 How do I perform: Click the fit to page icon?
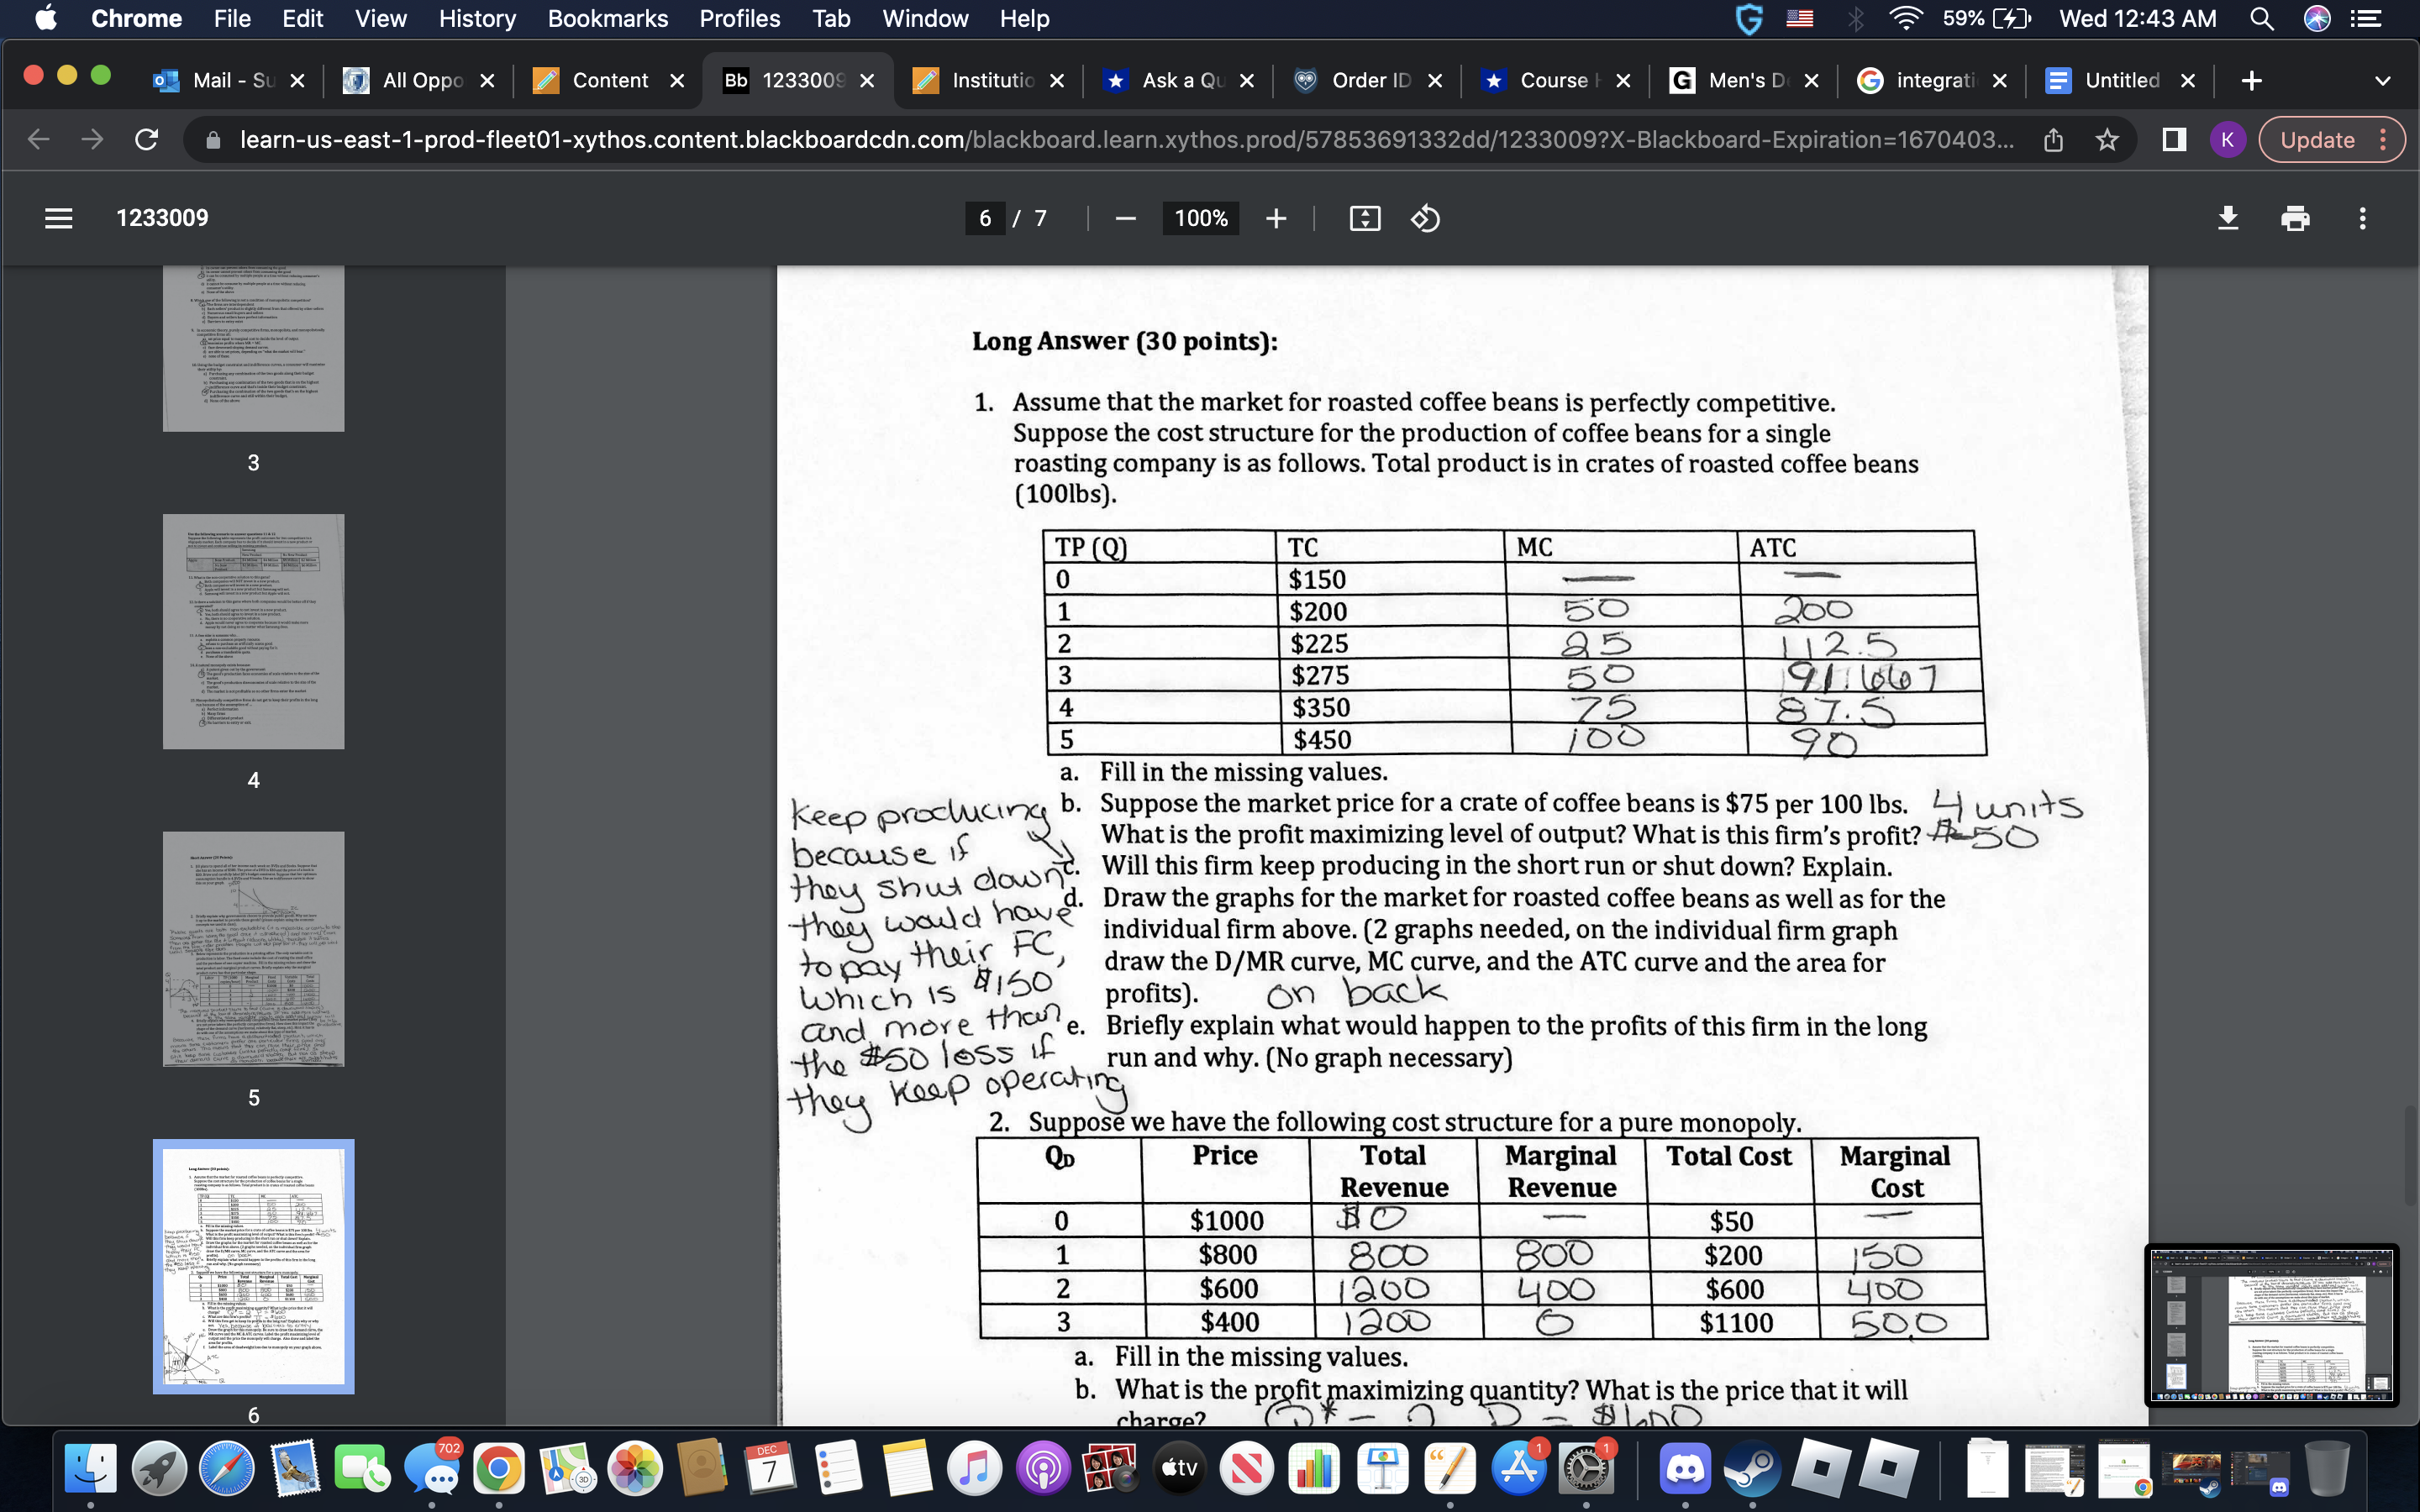(x=1364, y=218)
